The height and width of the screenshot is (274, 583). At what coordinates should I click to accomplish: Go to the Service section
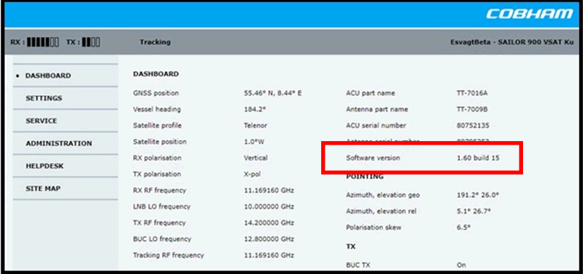pos(41,120)
